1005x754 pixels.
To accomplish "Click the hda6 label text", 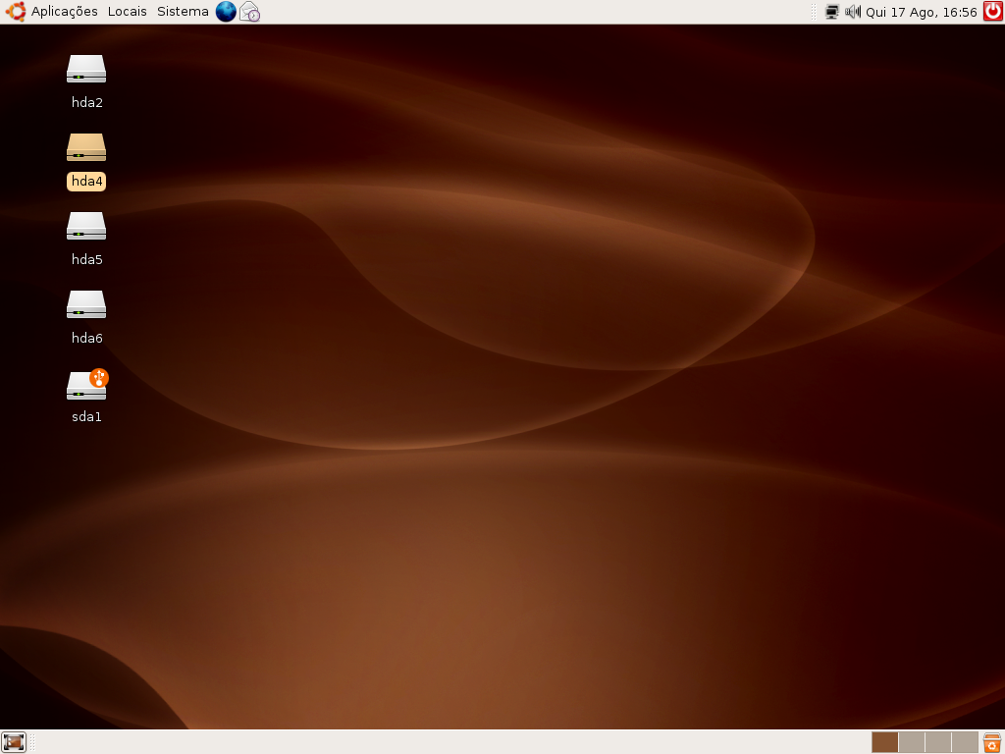I will pyautogui.click(x=87, y=339).
